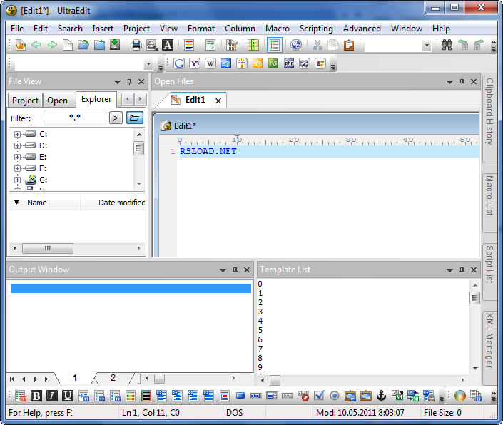Click the binoculars Find icon
Screen dimensions: 503x425
coord(447,45)
